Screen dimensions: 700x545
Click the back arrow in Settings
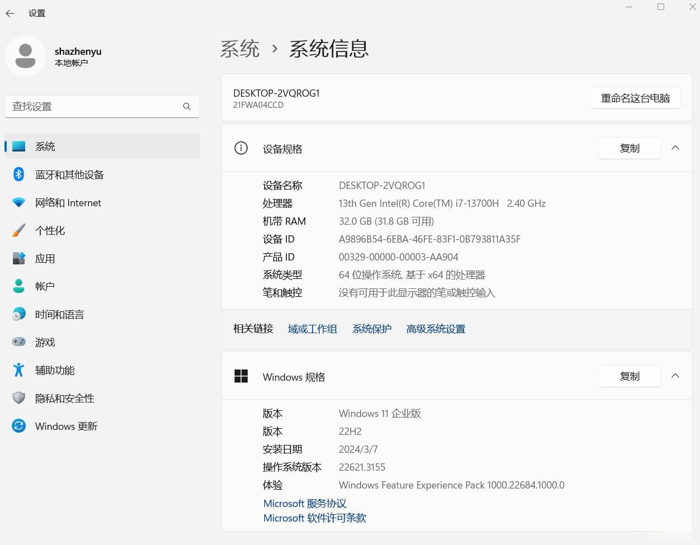(10, 13)
